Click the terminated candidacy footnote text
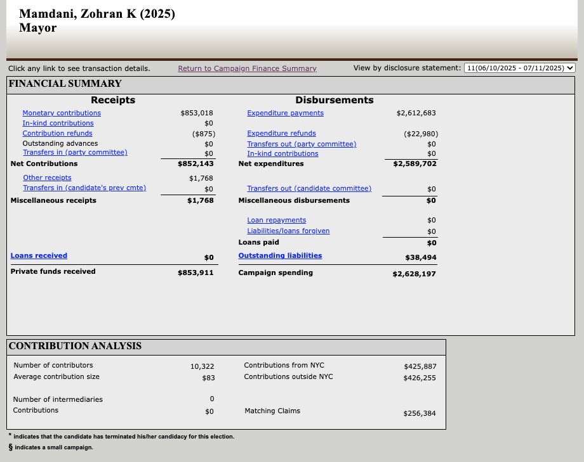Screen dimensions: 584x462 click(x=124, y=436)
